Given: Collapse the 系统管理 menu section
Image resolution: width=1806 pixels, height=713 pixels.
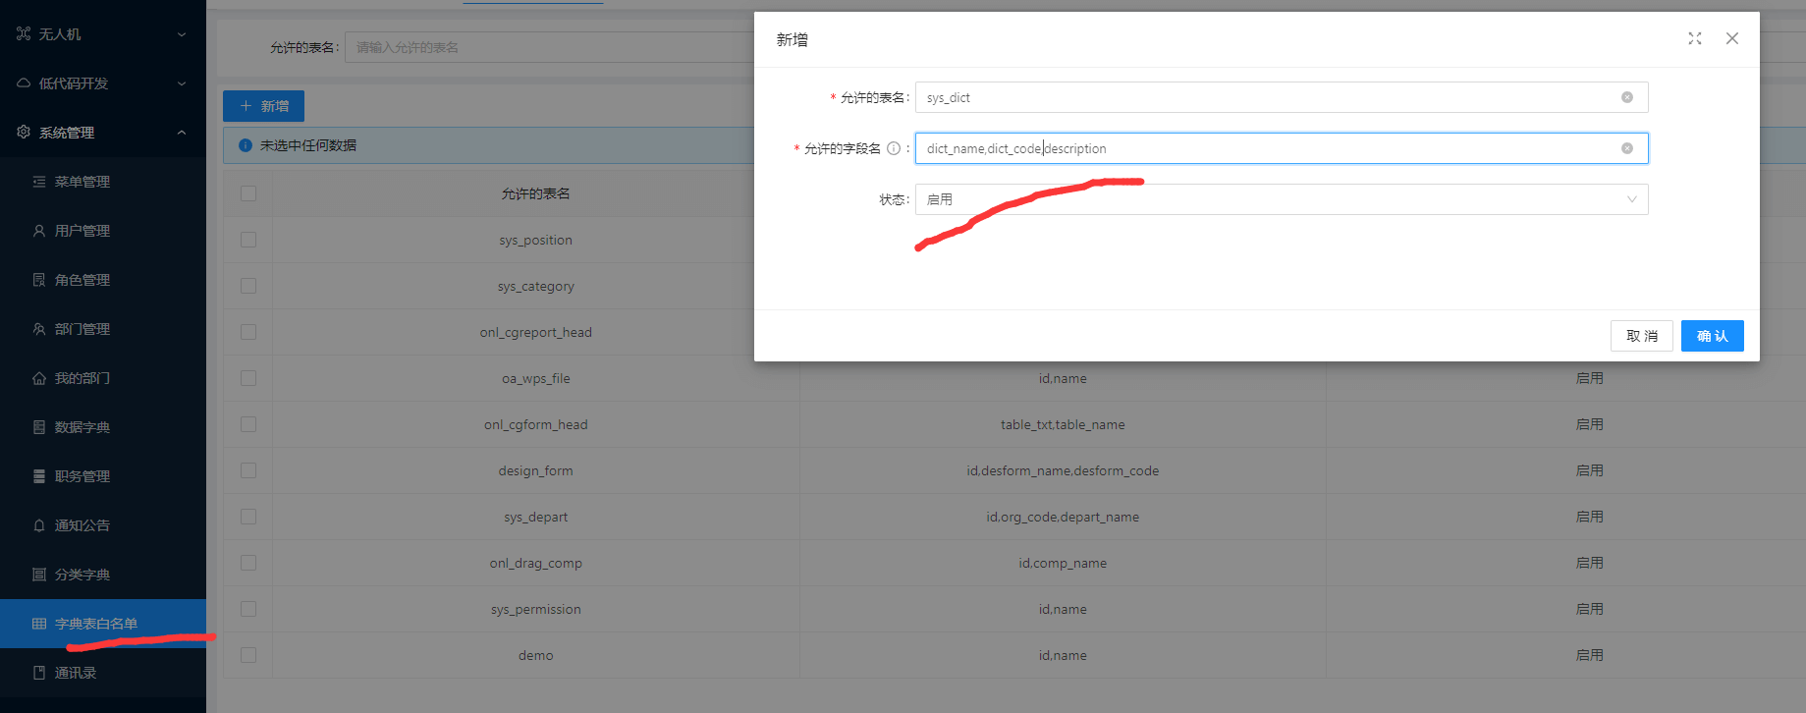Looking at the screenshot, I should pyautogui.click(x=182, y=133).
